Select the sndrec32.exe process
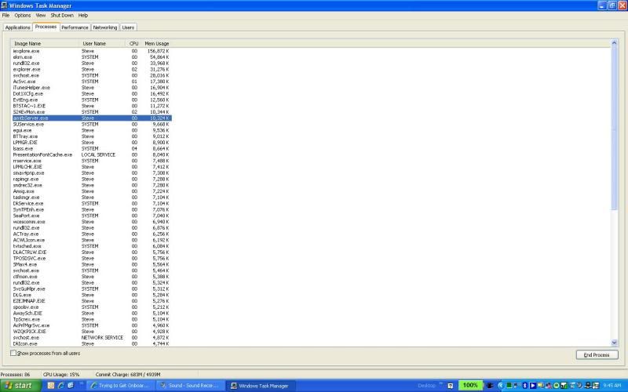 [92, 185]
